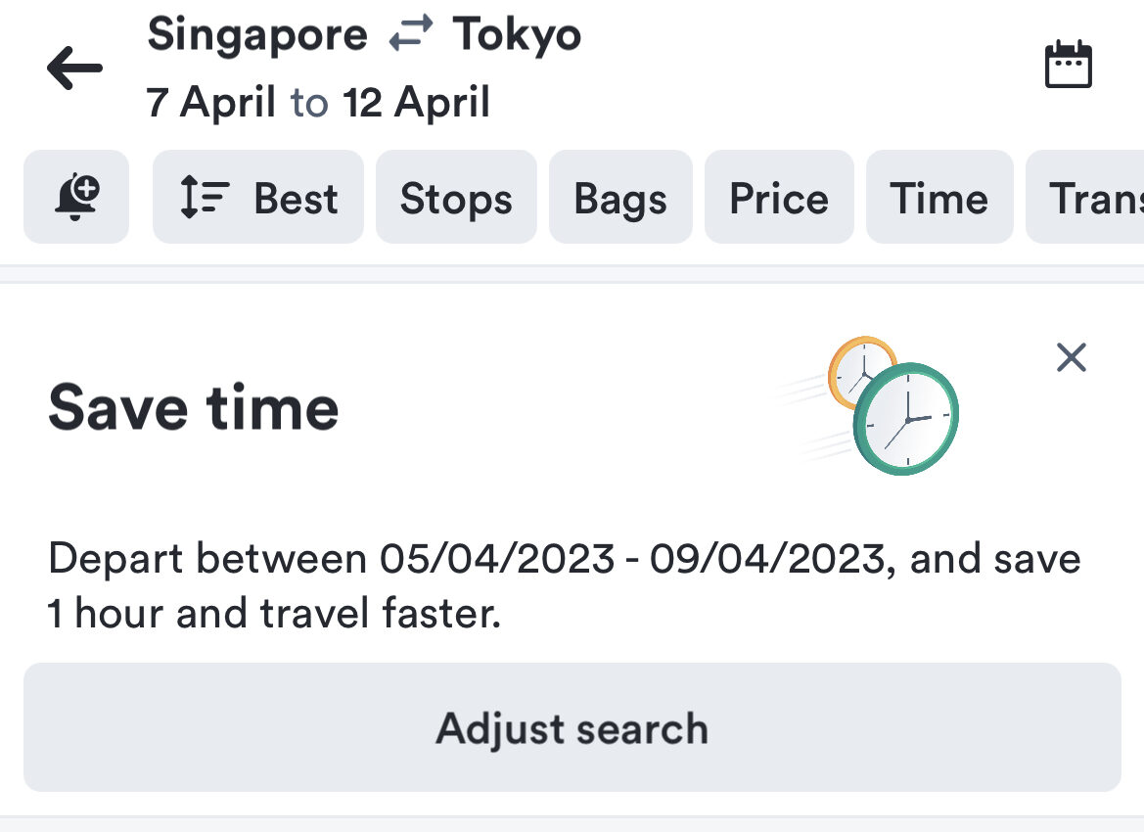The width and height of the screenshot is (1144, 832).
Task: Tap the partially visible Trans filter chip
Action: [1088, 197]
